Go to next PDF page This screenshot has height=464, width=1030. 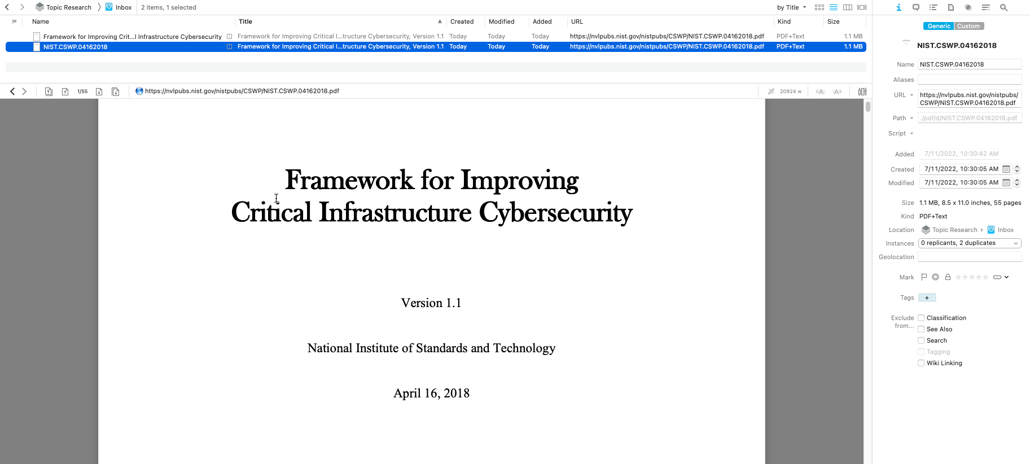tap(99, 91)
